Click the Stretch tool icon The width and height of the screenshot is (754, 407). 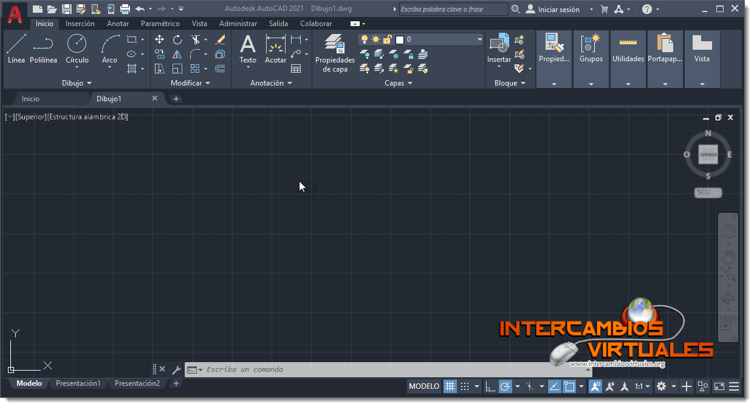click(x=159, y=69)
